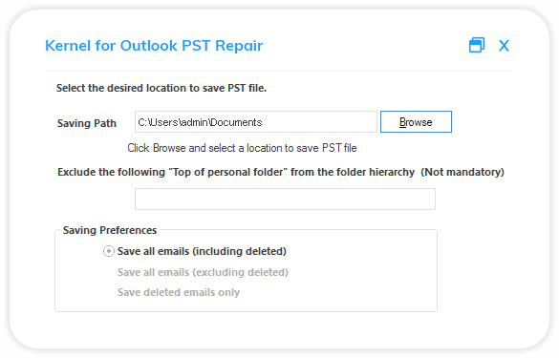Click the 'Kernel for Outlook PST Repair' title
Viewport: 559px width, 358px height.
click(154, 46)
